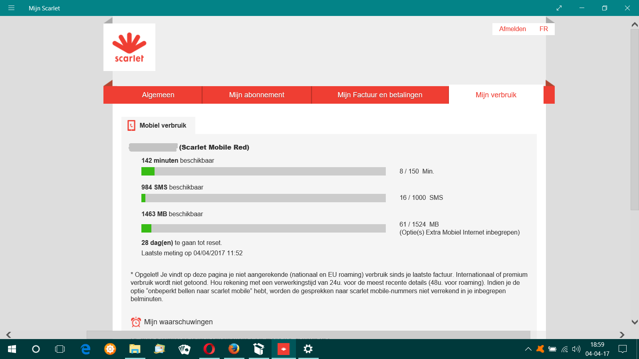Click '1463 MB beschikbaar' label
Image resolution: width=639 pixels, height=359 pixels.
[x=172, y=214]
